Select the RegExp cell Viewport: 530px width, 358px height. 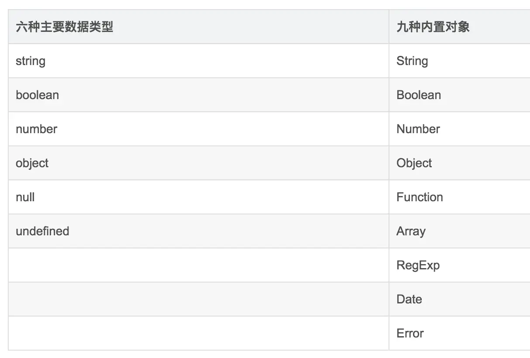459,265
